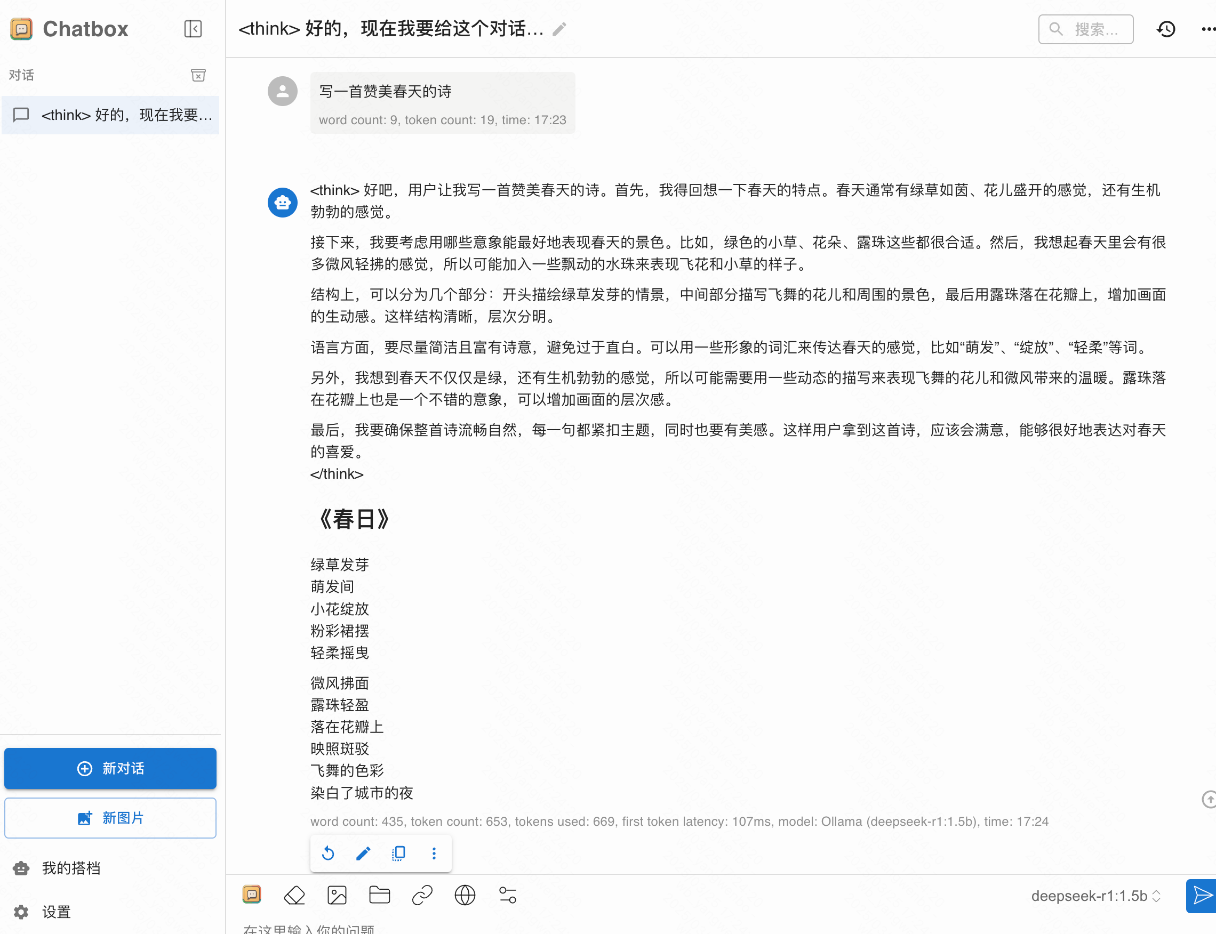The width and height of the screenshot is (1216, 934).
Task: Click the eraser clear-context icon
Action: [294, 895]
